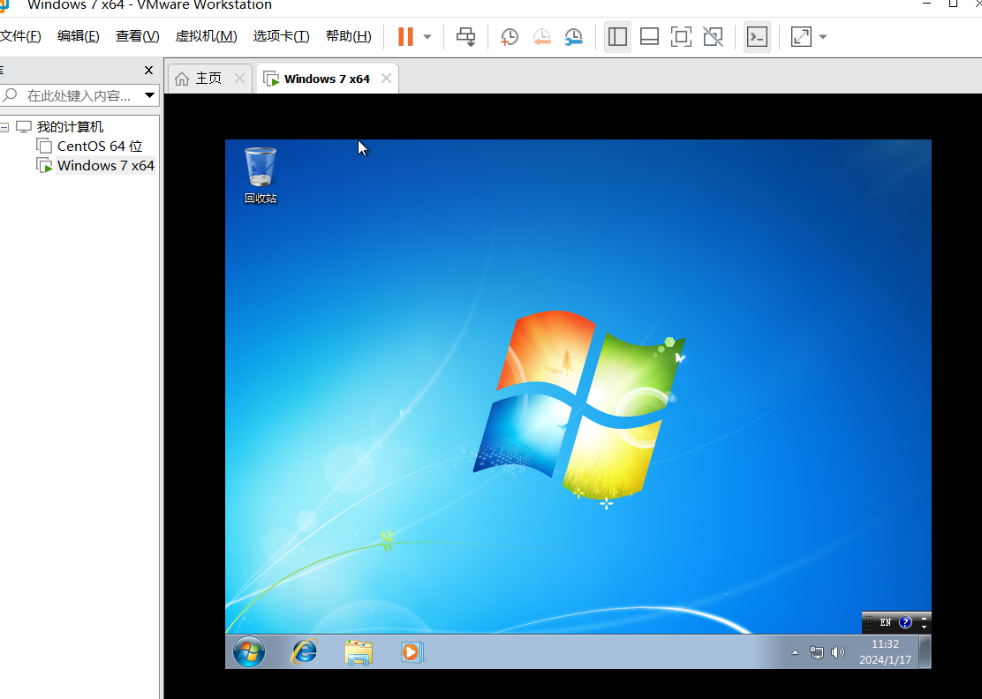Open Internet Explorer in guest taskbar

coord(305,652)
